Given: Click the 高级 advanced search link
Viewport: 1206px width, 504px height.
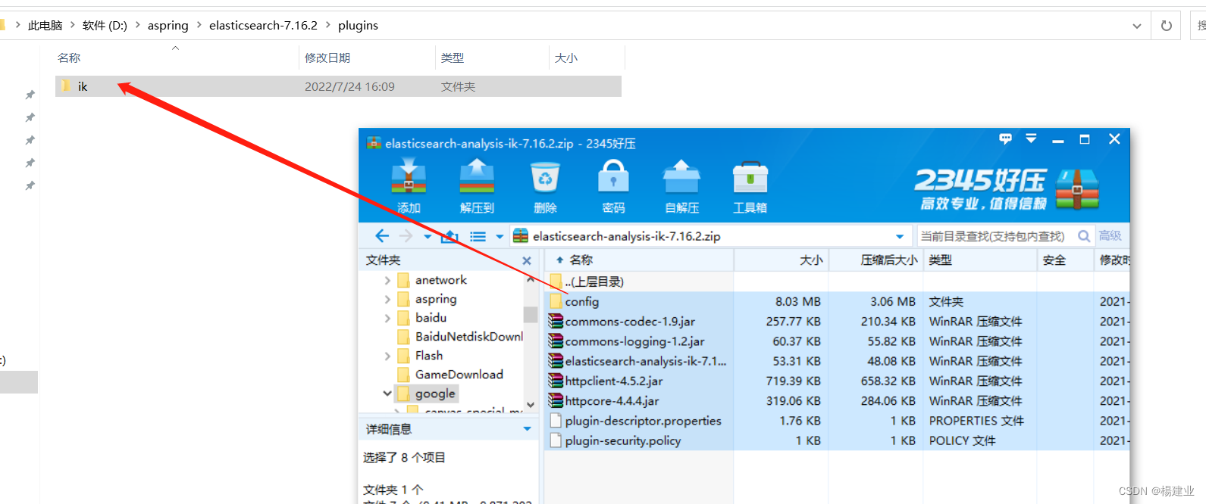Looking at the screenshot, I should click(1110, 236).
